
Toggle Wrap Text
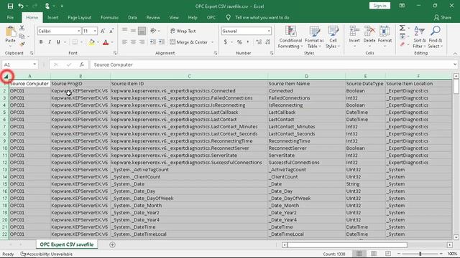183,31
